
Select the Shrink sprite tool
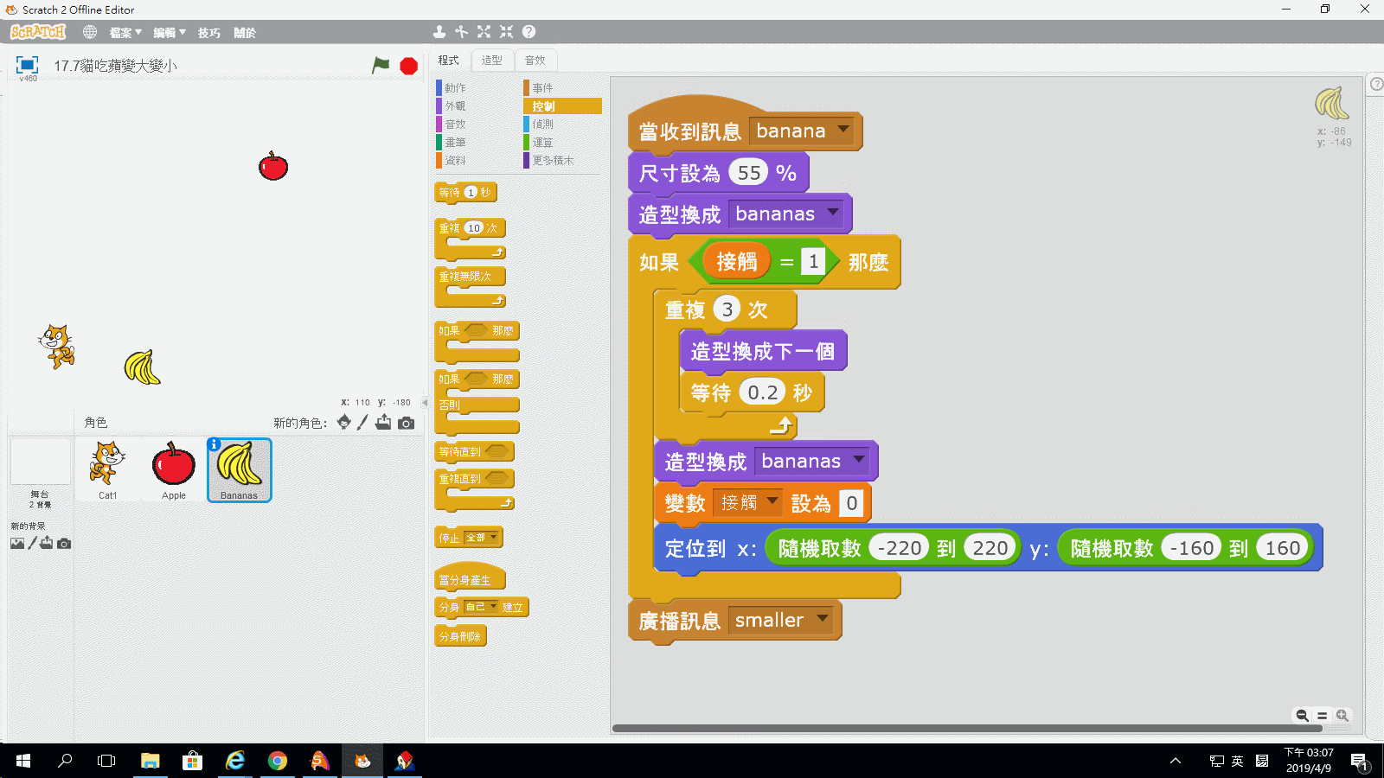(506, 32)
